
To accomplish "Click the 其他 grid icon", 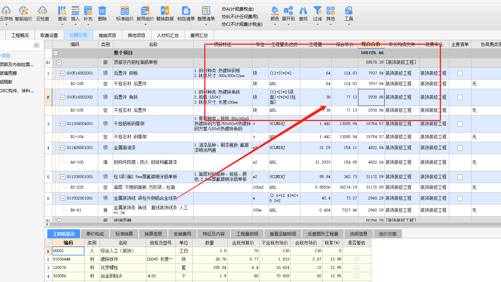I will [331, 11].
